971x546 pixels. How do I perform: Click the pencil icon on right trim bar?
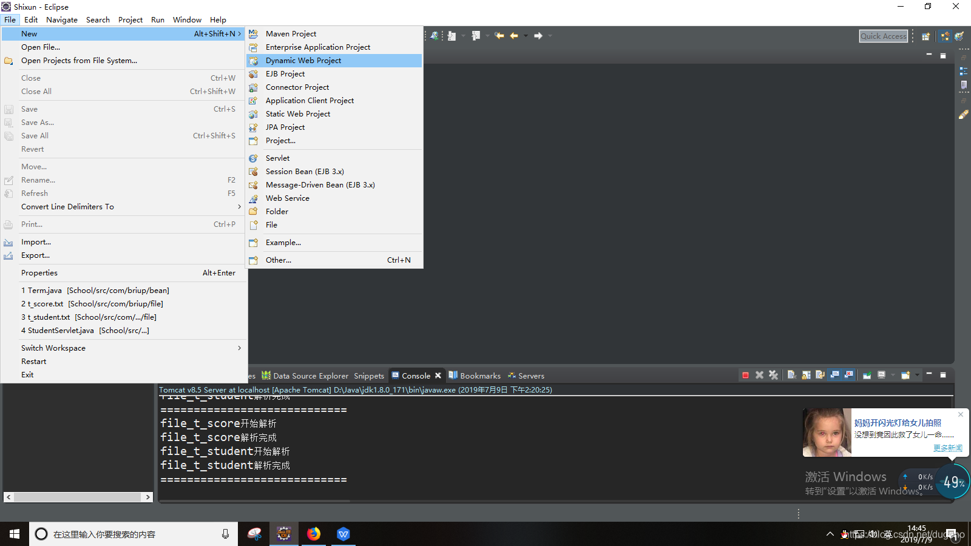(963, 114)
